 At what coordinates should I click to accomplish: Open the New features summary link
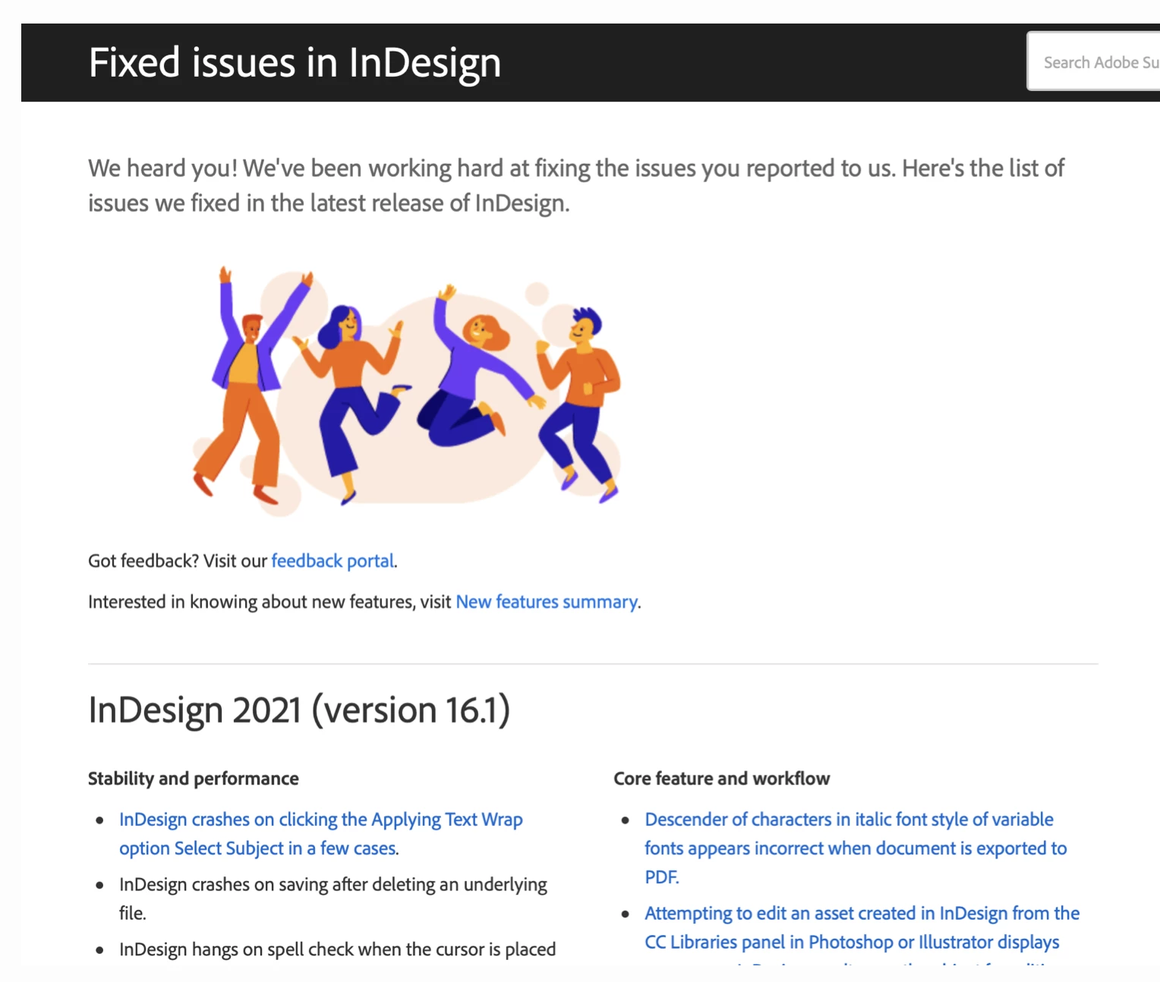[x=547, y=602]
